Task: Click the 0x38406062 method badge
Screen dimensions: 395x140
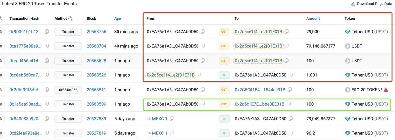Action: [68, 90]
